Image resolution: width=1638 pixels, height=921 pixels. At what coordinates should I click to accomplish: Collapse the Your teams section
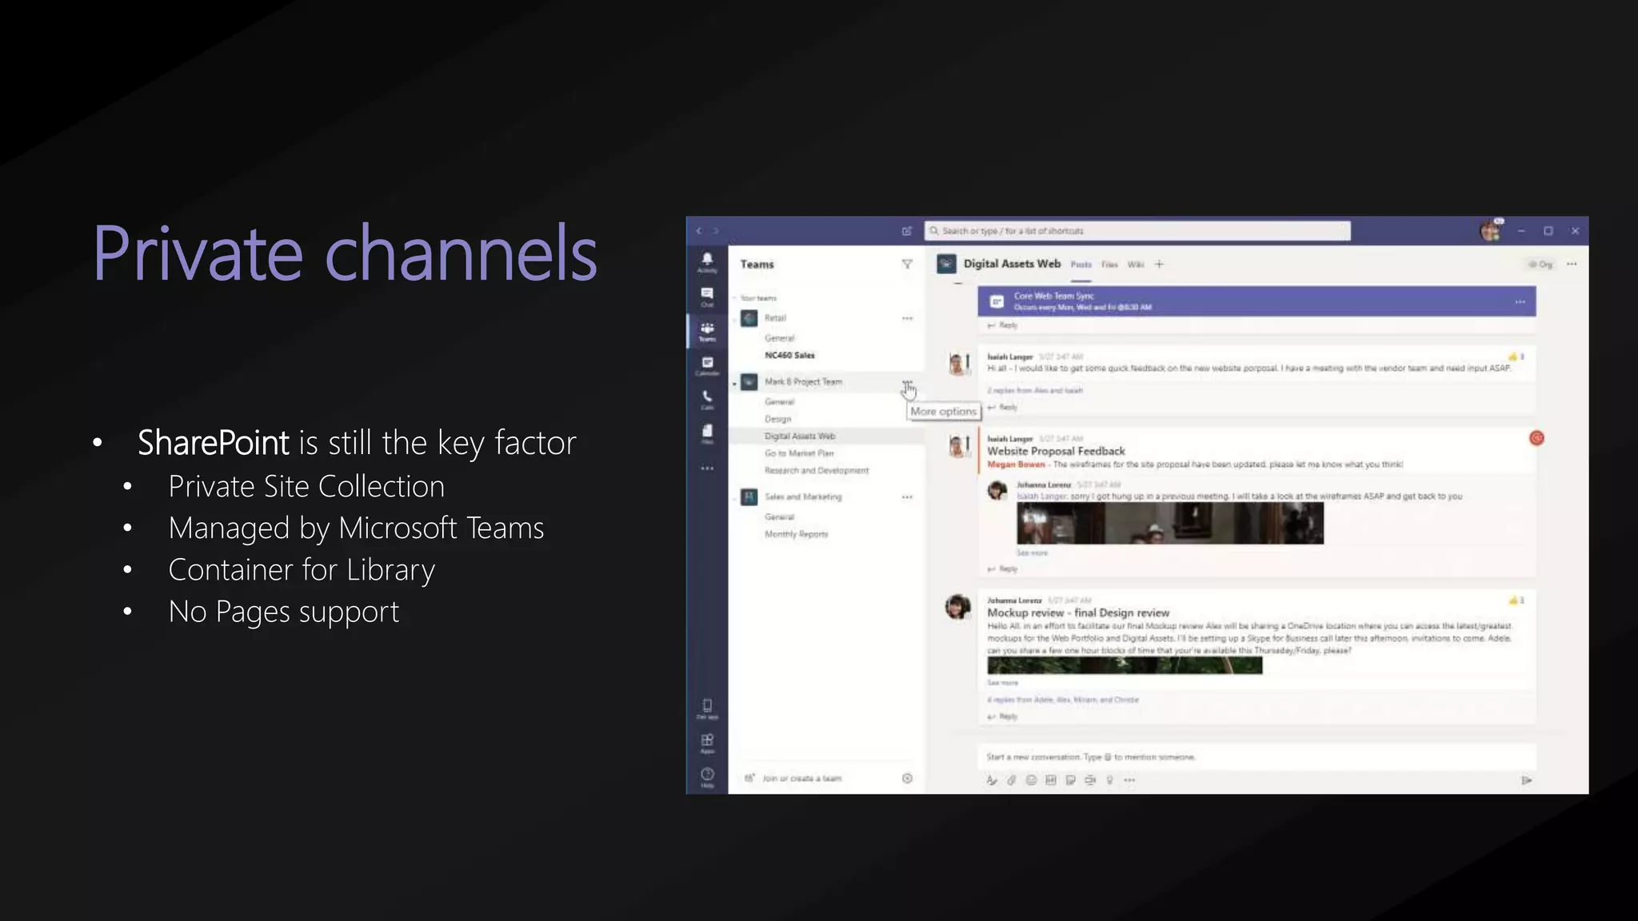pyautogui.click(x=734, y=298)
